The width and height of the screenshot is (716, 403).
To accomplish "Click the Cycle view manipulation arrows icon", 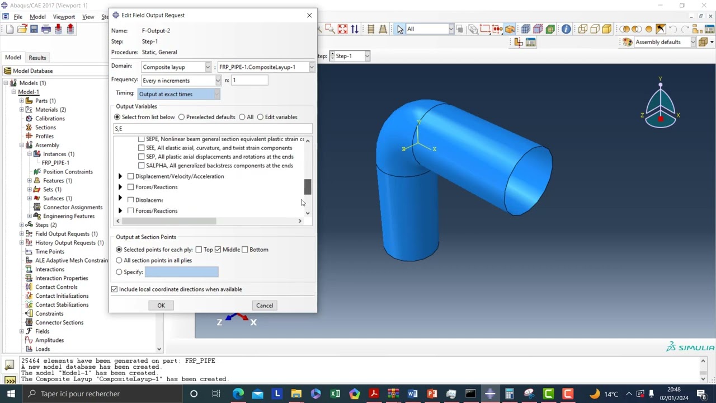I will (x=355, y=29).
